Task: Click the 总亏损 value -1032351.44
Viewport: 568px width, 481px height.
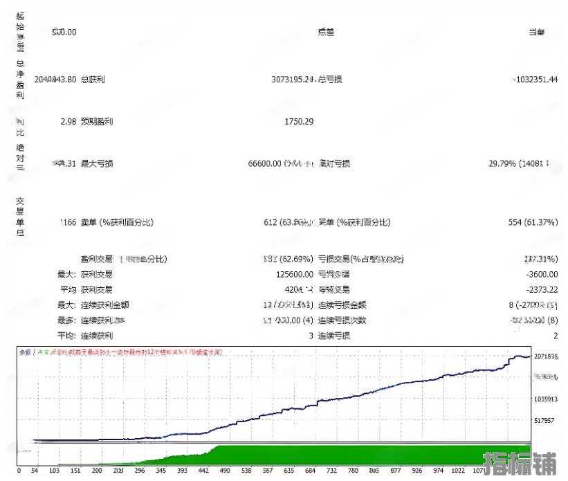Action: coord(535,80)
